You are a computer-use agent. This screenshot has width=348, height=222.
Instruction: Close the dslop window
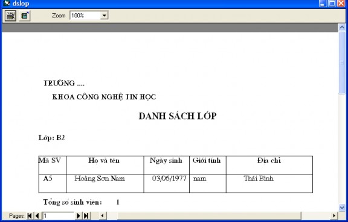click(341, 4)
